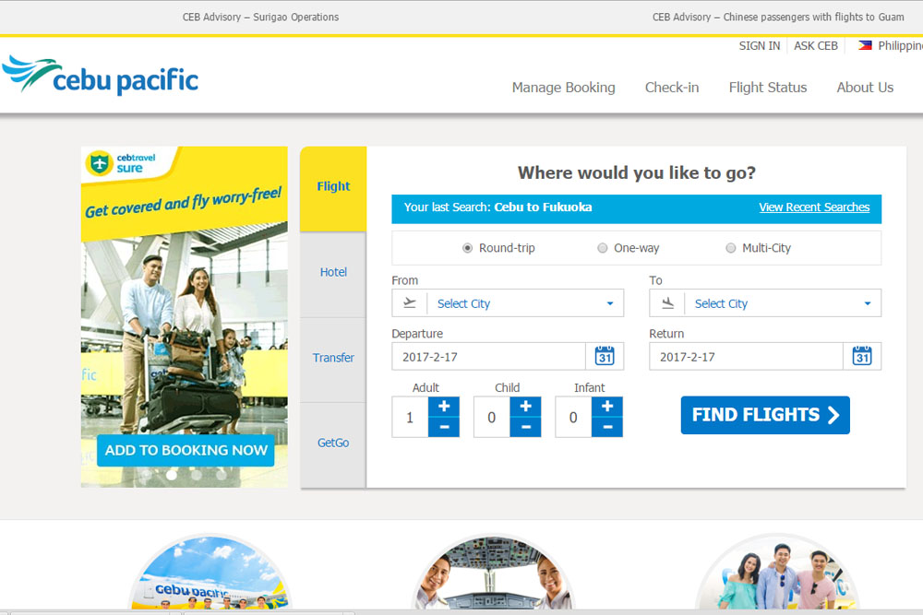Click the FIND FLIGHTS button
This screenshot has width=923, height=615.
765,415
